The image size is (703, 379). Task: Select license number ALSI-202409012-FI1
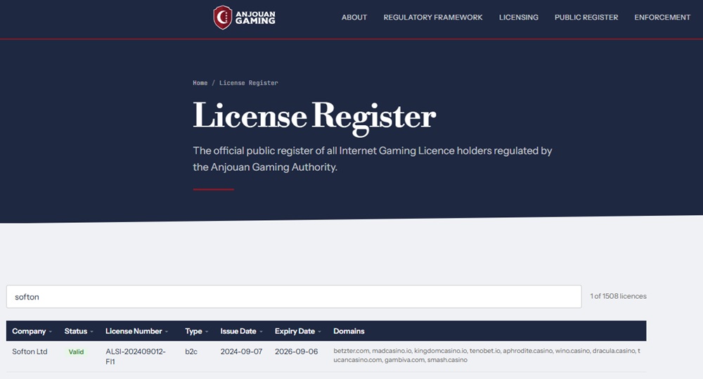point(136,356)
